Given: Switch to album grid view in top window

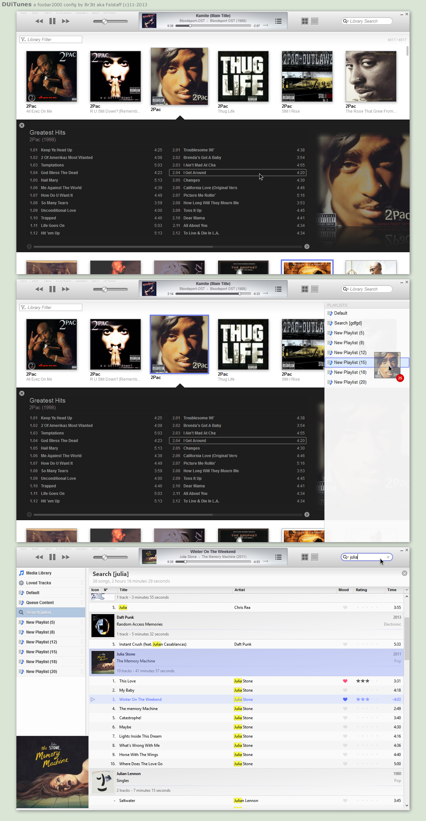Looking at the screenshot, I should click(305, 21).
